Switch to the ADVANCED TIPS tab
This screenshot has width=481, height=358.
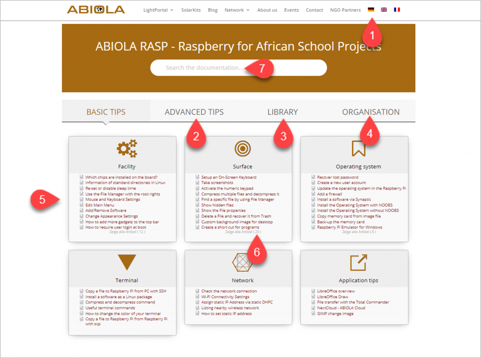[x=194, y=112]
